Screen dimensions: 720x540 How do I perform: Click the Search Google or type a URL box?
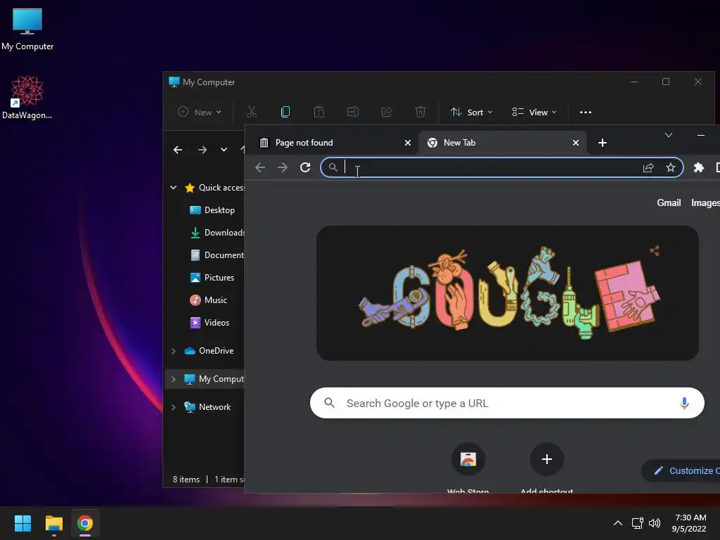point(507,403)
